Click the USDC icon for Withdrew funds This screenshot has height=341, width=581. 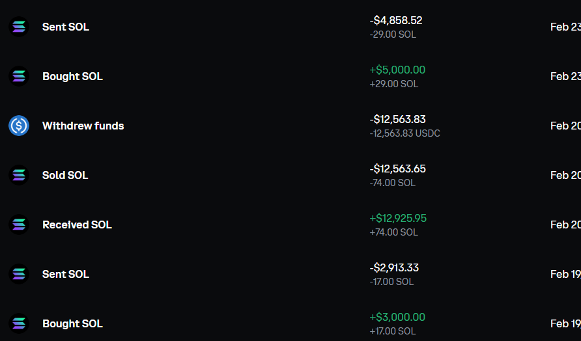19,126
